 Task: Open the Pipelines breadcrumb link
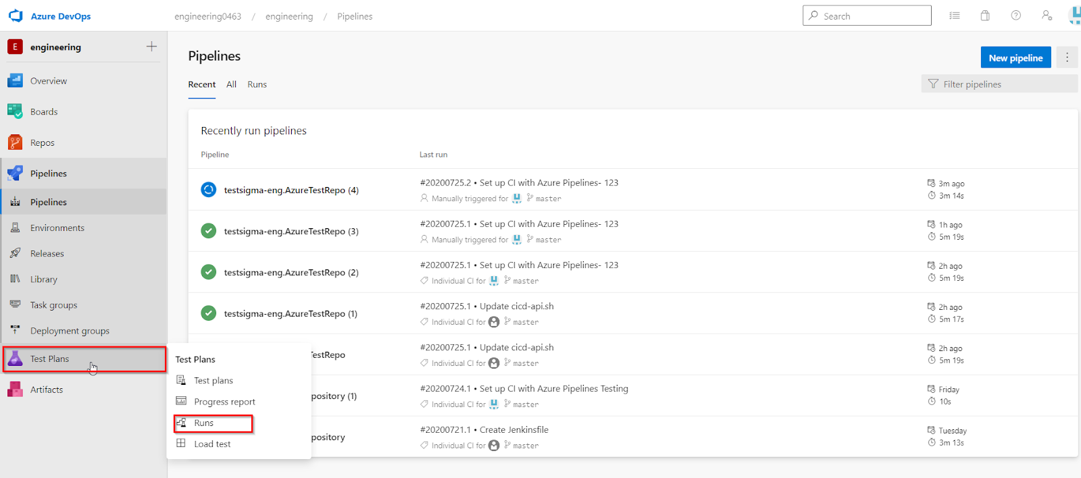(355, 16)
